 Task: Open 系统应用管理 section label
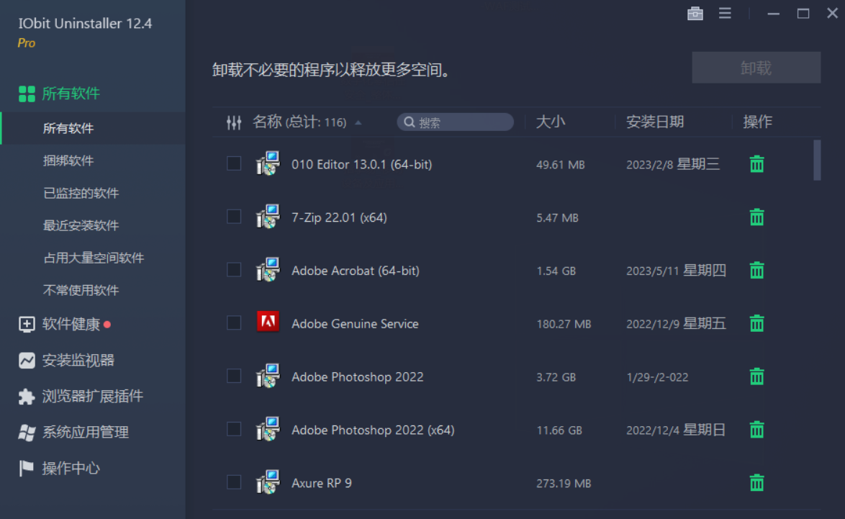[x=85, y=432]
